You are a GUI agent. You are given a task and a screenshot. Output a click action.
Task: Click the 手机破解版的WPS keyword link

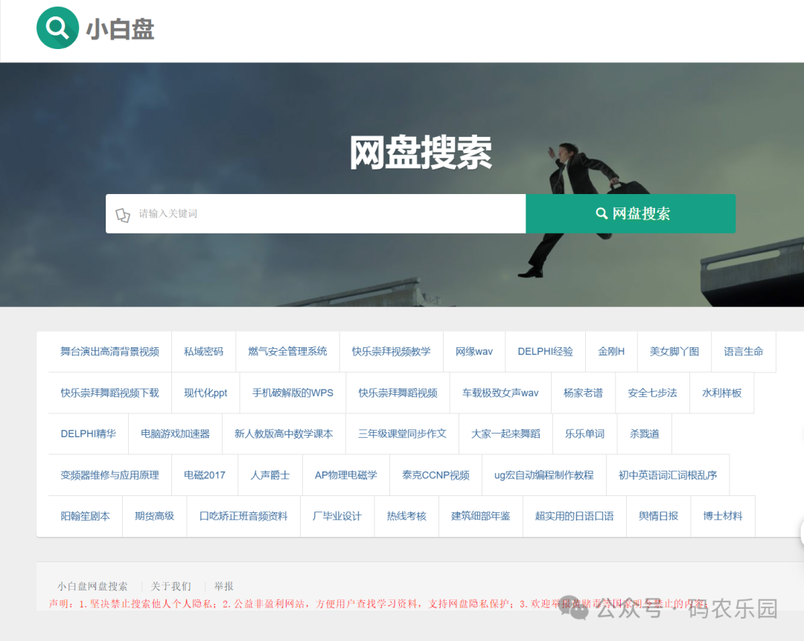[x=292, y=393]
